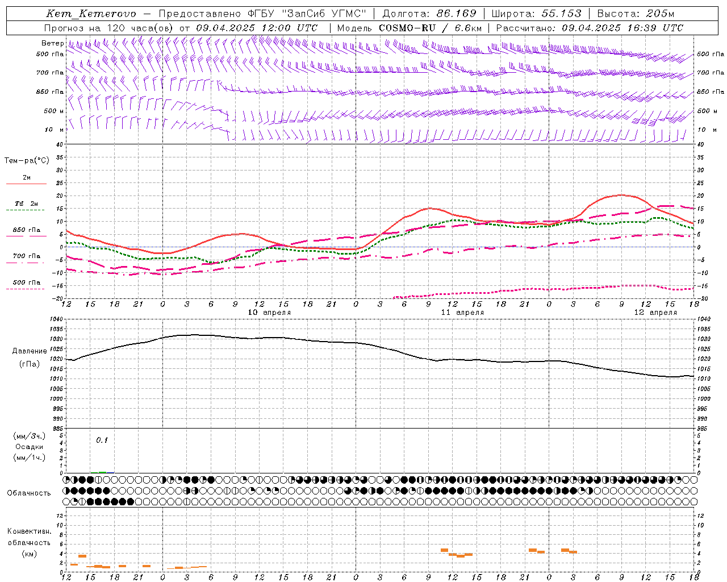Select the provider text ФГБУ "ЗапСиб УГМС"
The image size is (727, 582).
point(307,14)
